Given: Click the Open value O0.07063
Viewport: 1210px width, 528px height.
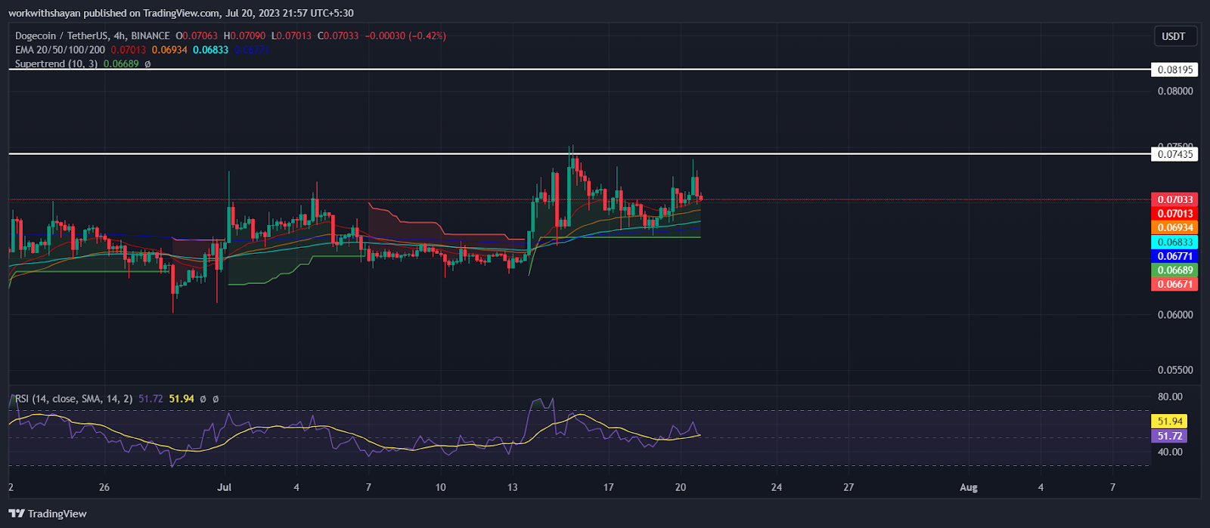Looking at the screenshot, I should pos(197,36).
